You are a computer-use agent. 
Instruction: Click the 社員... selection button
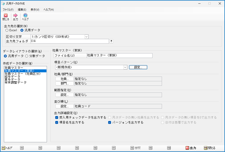[x=65, y=79]
